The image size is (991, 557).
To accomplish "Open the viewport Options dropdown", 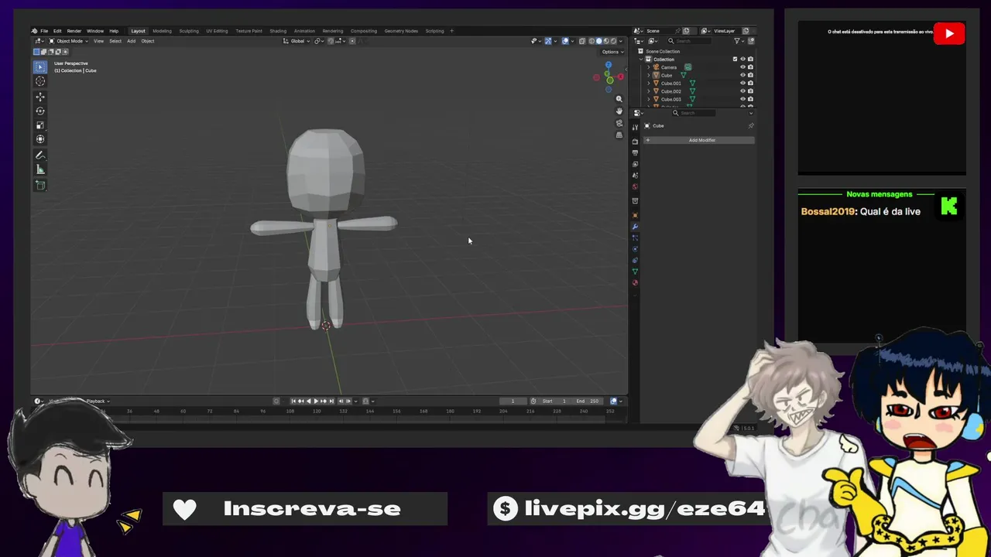I will coord(612,52).
